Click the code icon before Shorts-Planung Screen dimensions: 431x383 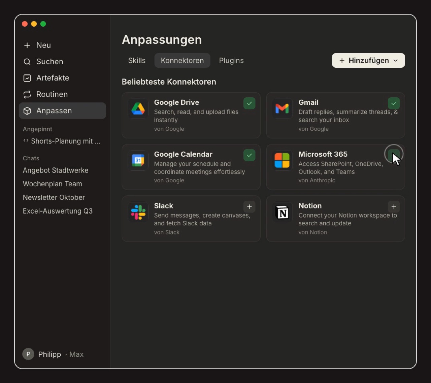pyautogui.click(x=26, y=141)
